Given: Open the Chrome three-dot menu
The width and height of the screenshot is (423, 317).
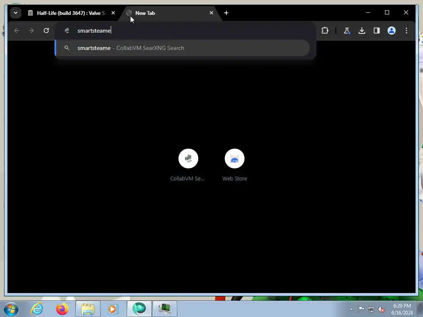Looking at the screenshot, I should pos(406,31).
